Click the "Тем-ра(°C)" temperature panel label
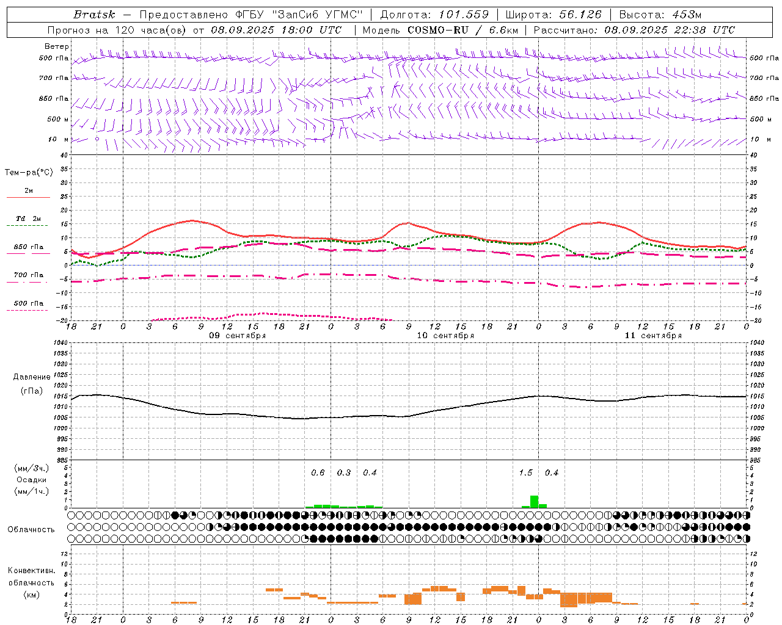The height and width of the screenshot is (625, 782). point(29,173)
